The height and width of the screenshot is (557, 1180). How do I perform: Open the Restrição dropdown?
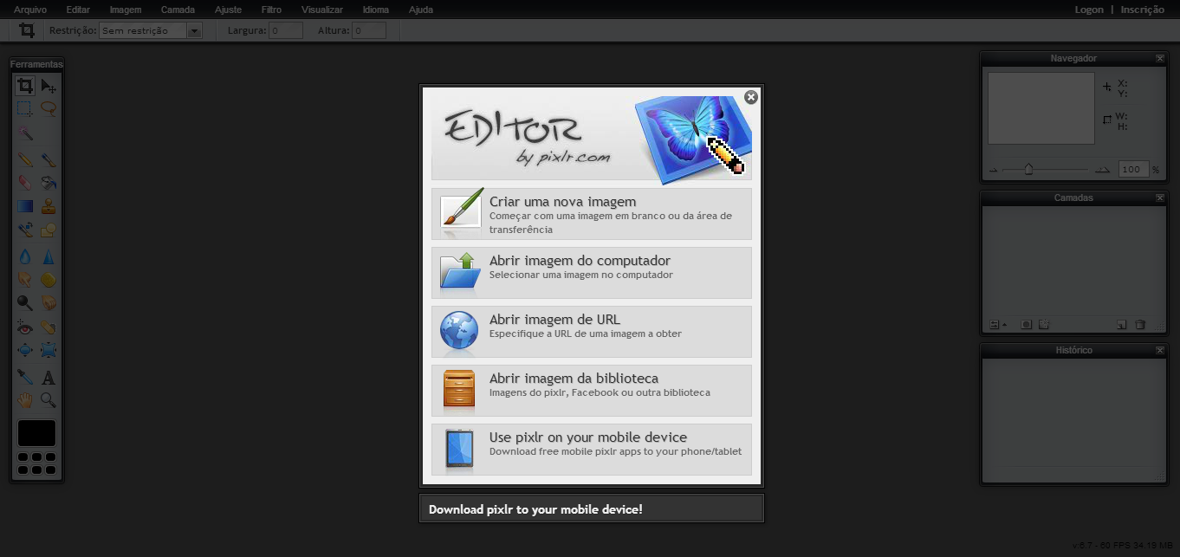pos(150,31)
